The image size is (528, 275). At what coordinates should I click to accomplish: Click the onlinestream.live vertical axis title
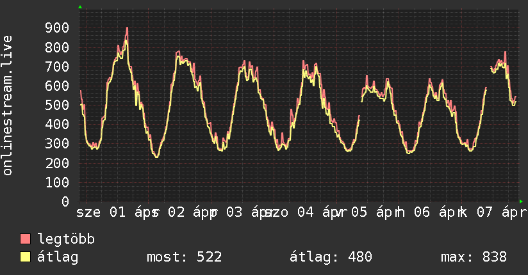[x=8, y=106]
